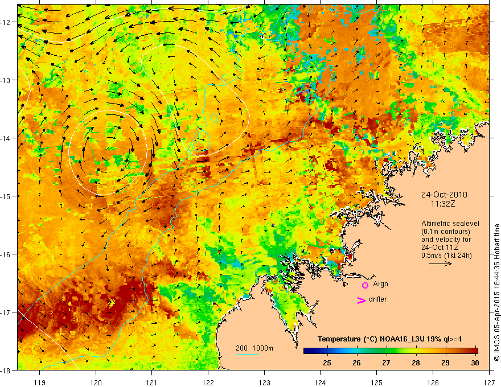Click the colorbar tick label 30
The width and height of the screenshot is (501, 387).
click(475, 363)
